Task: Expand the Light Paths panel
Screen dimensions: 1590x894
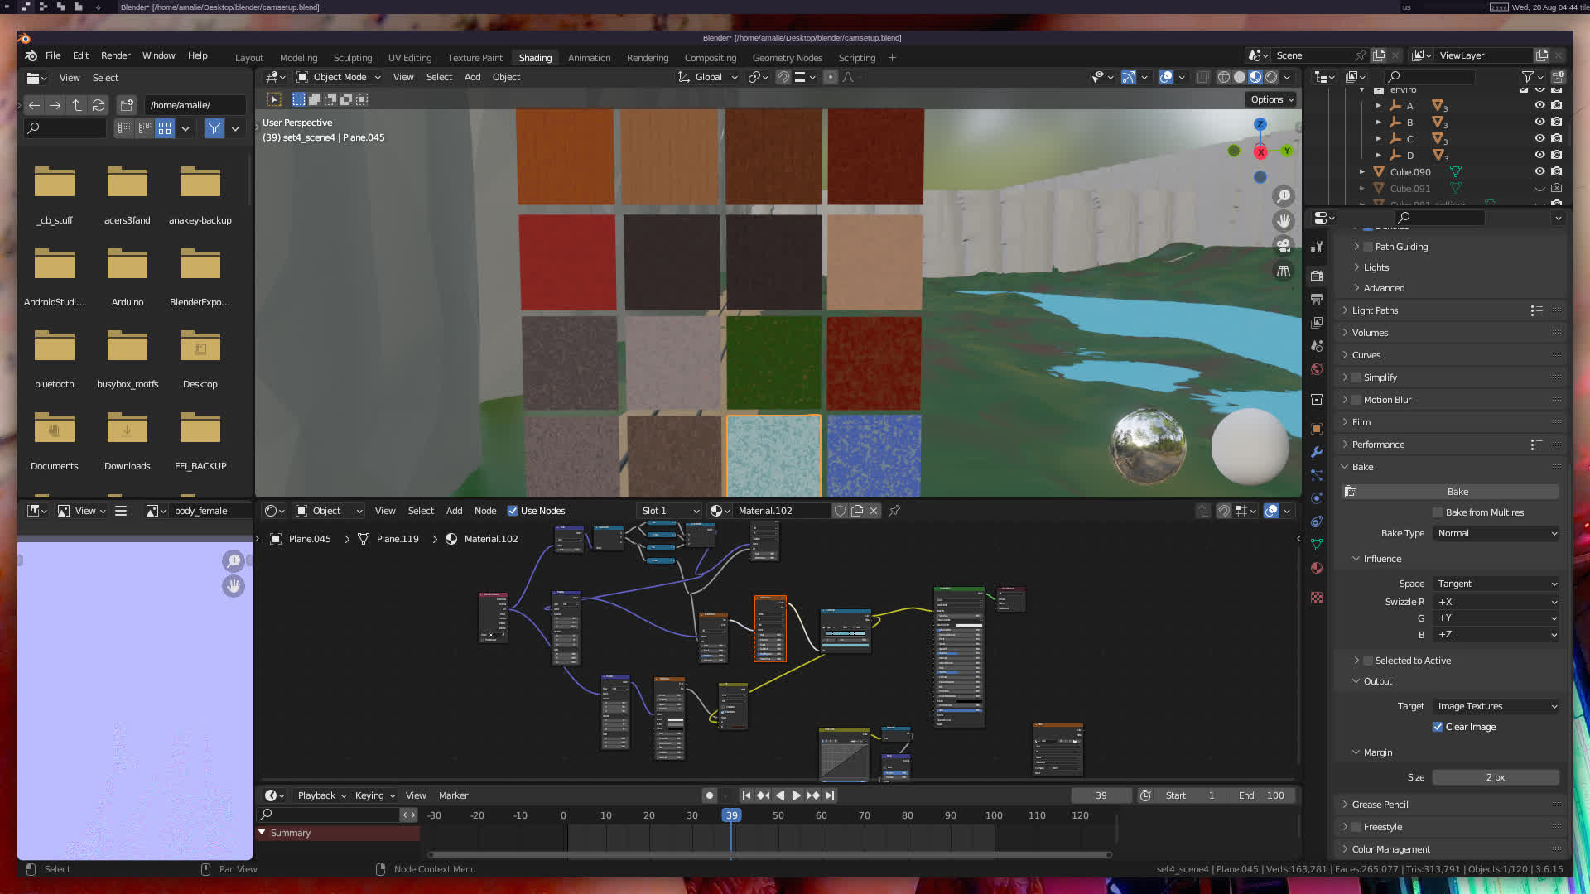Action: pyautogui.click(x=1375, y=310)
